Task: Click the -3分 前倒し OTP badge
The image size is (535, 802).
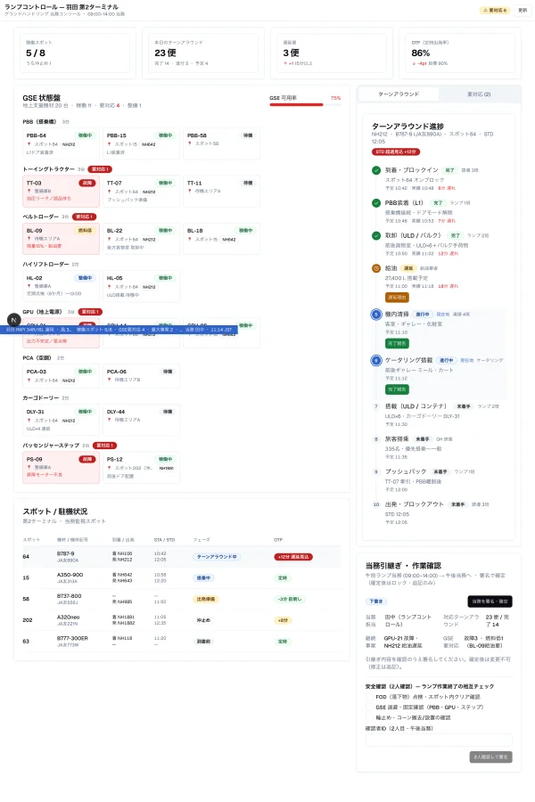Action: [290, 599]
